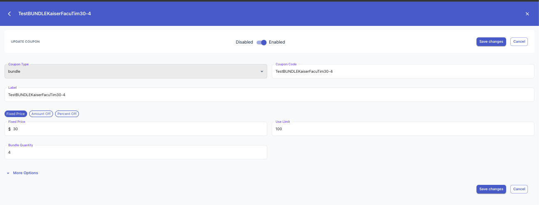Click the UPDATE COUPON heading text
This screenshot has width=539, height=205.
(25, 41)
